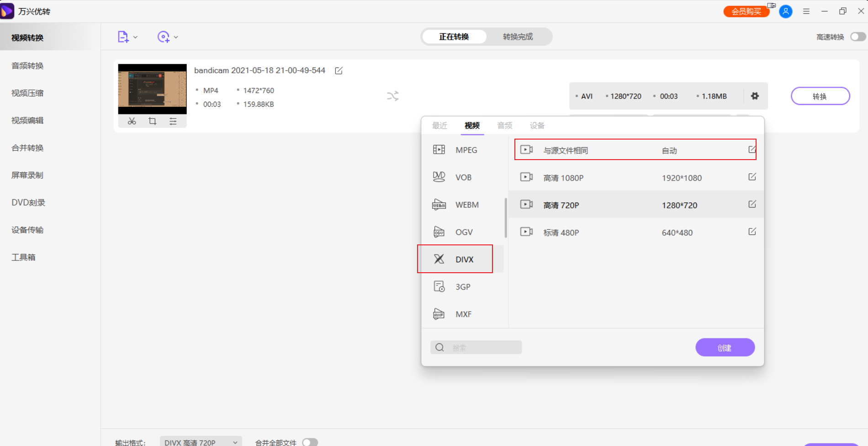The width and height of the screenshot is (868, 446).
Task: Open effects adjustment icon under thumbnail
Action: click(x=173, y=121)
